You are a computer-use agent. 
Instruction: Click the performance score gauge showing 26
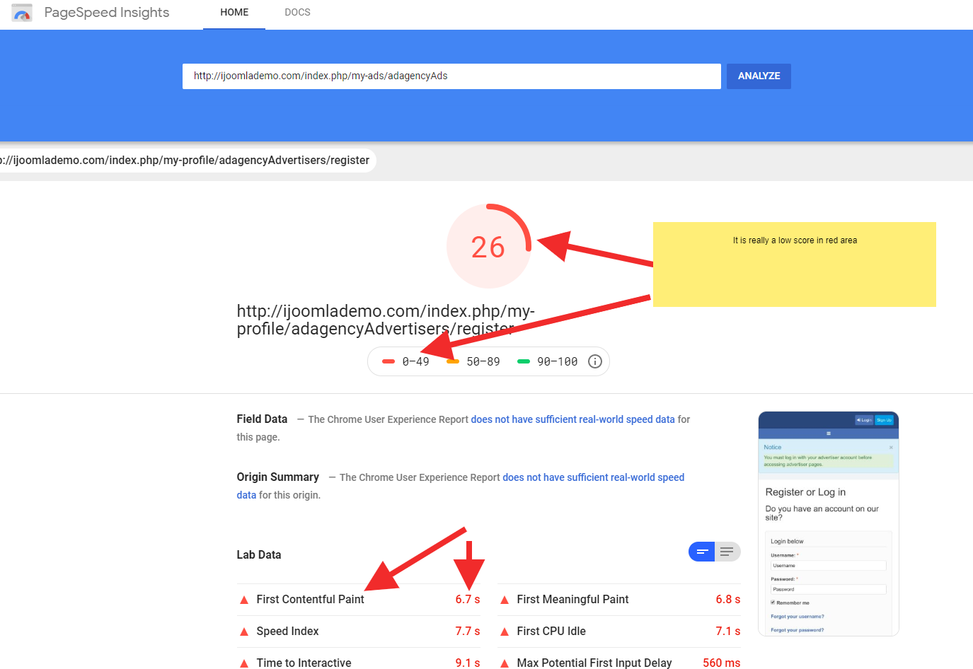tap(488, 246)
